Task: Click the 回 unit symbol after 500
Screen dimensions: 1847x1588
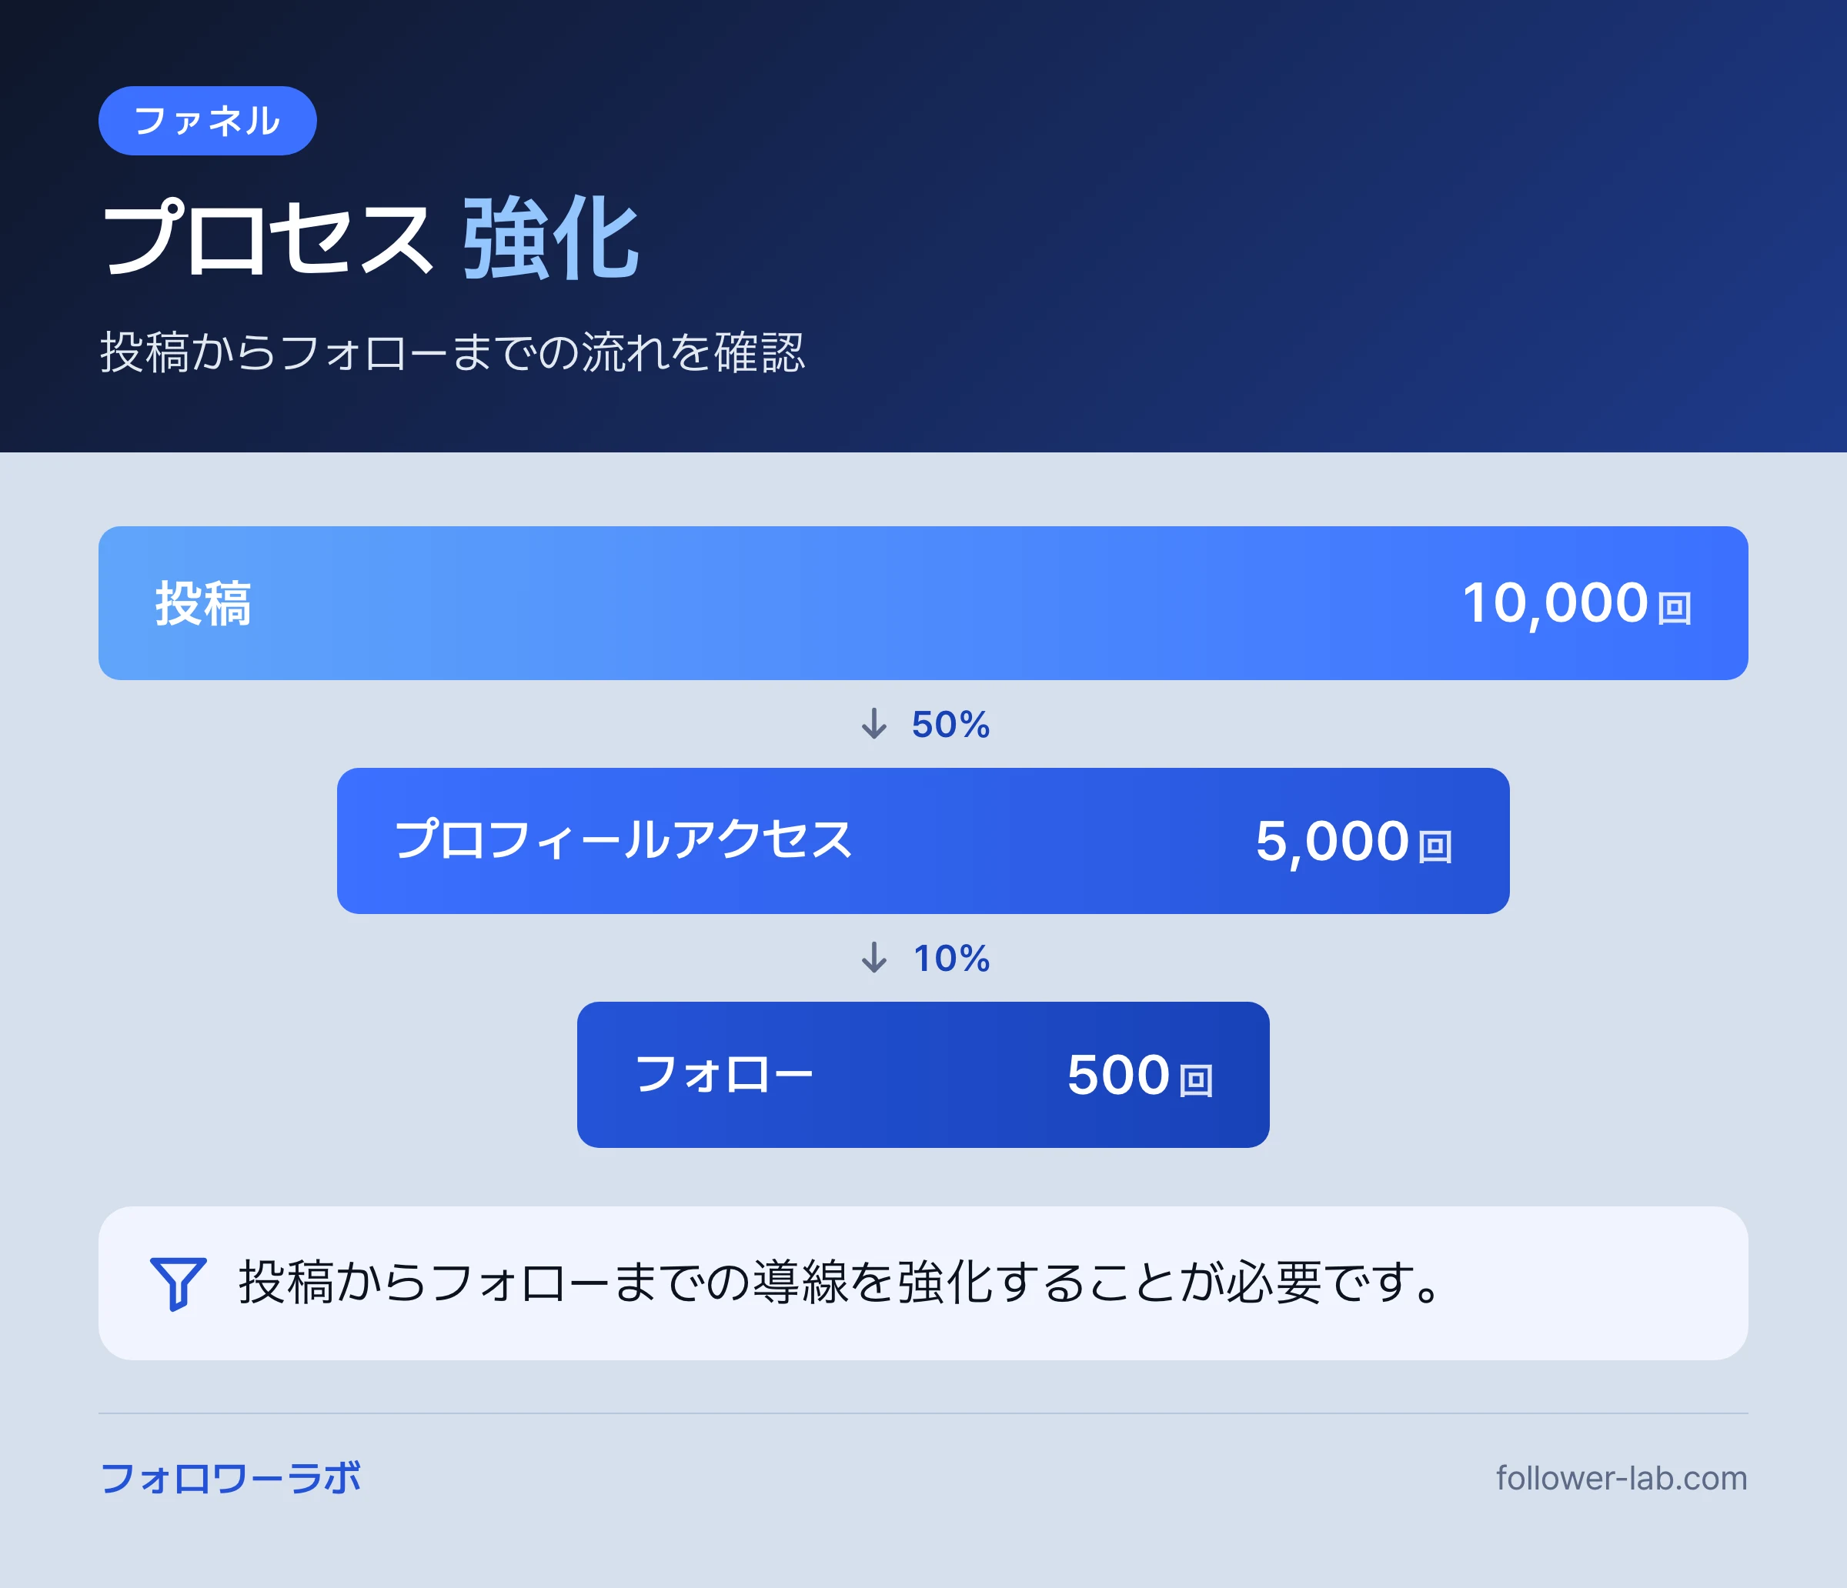Action: click(x=1196, y=1080)
